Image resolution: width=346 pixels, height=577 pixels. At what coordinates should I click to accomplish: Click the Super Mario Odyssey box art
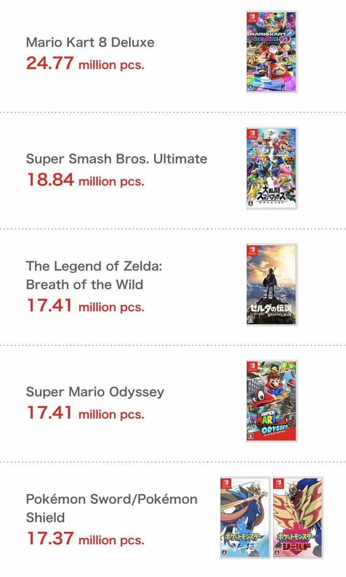(272, 401)
